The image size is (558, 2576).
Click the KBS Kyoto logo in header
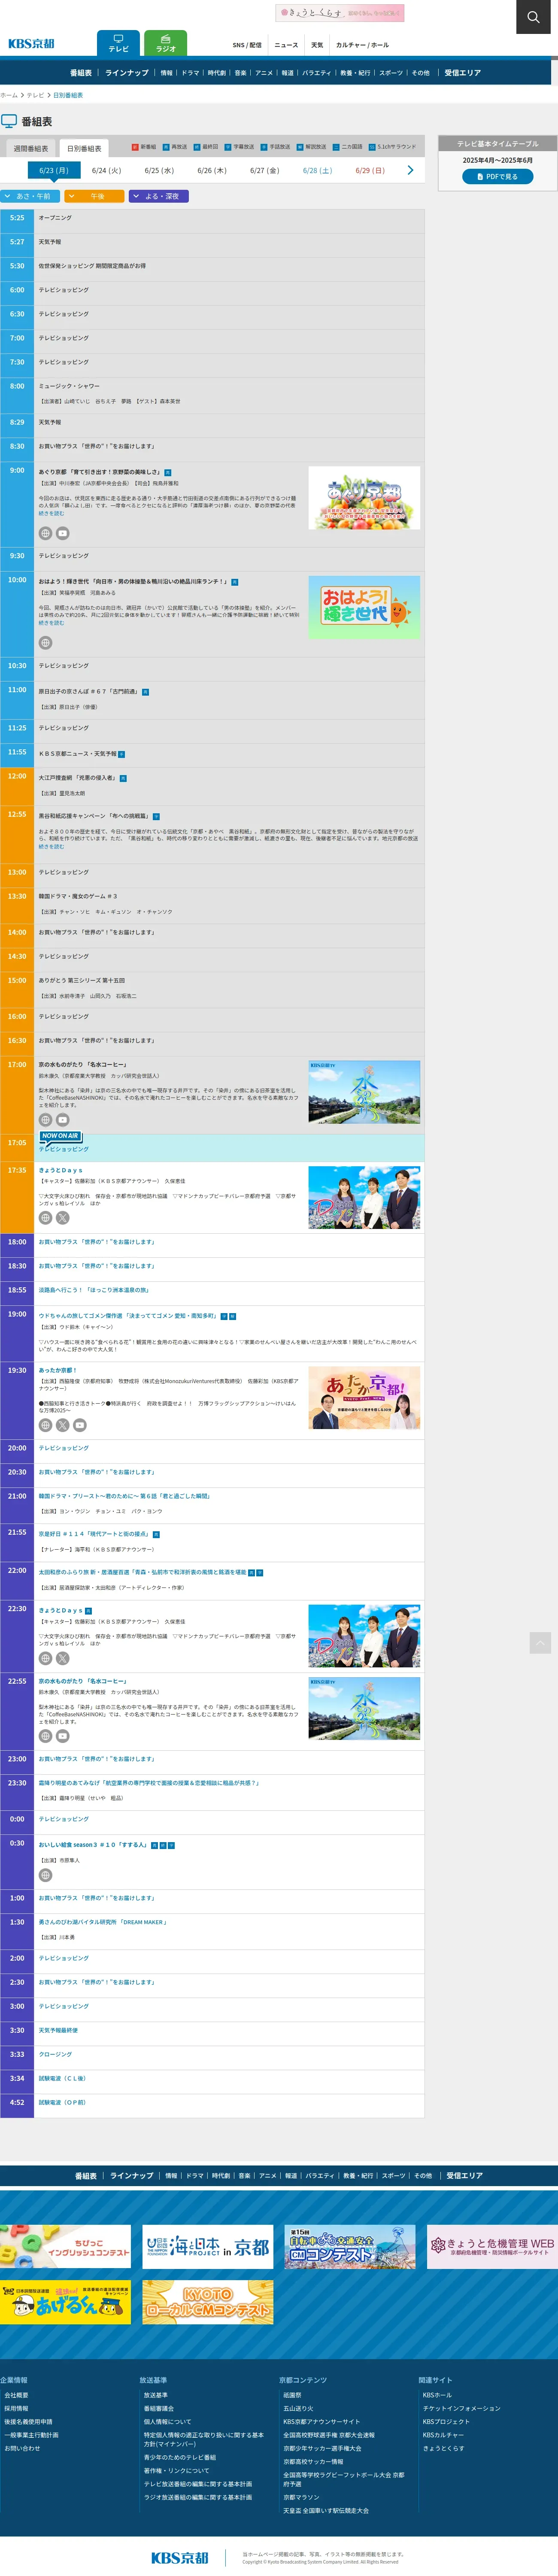click(x=31, y=44)
